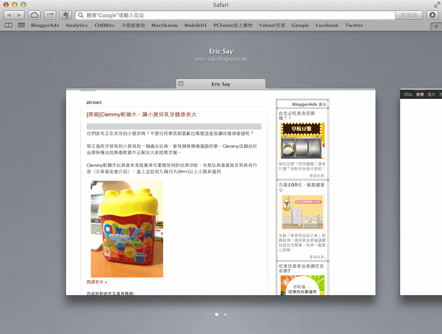The image size is (442, 334).
Task: Click +Eric in the second tab preview
Action: (x=407, y=95)
